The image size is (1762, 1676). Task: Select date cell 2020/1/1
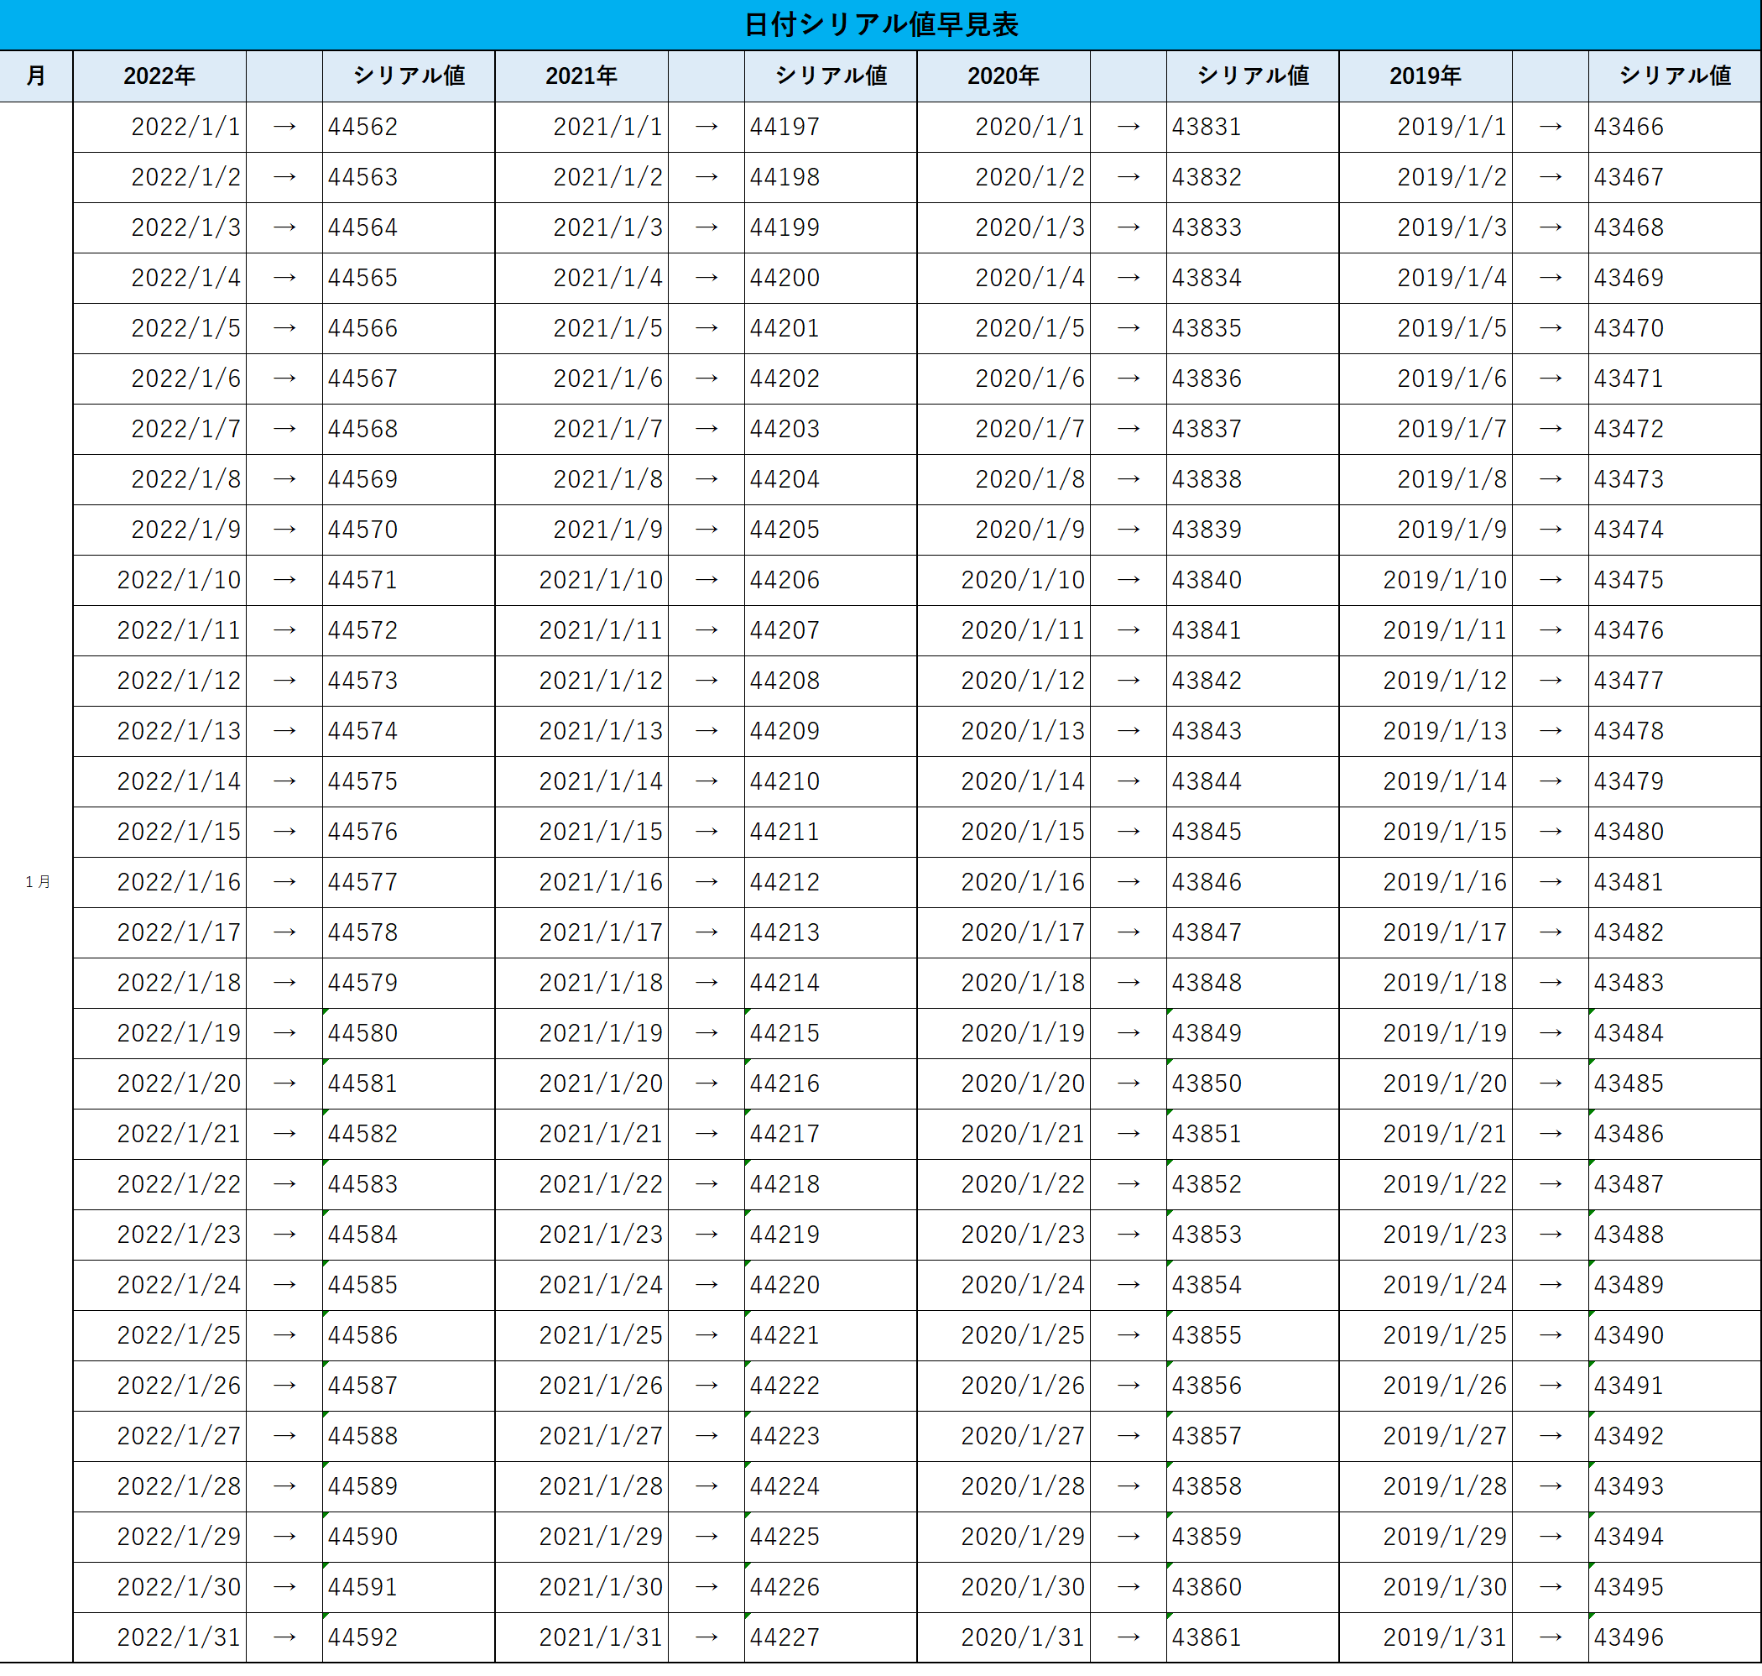coord(1003,127)
